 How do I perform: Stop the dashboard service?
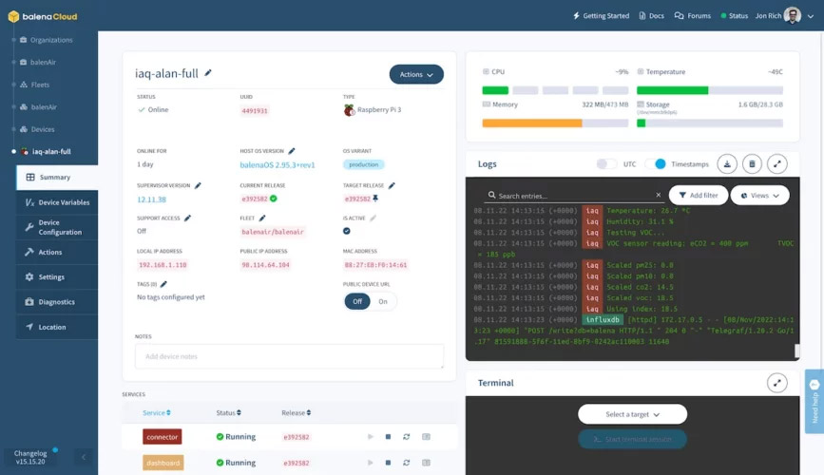coord(388,463)
